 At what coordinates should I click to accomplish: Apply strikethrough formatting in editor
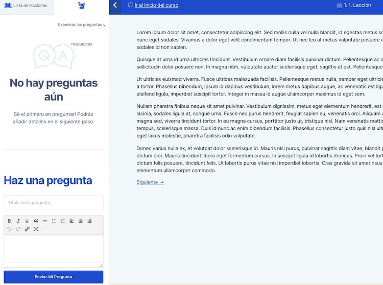point(45,221)
